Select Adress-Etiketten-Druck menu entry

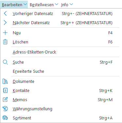click(61, 52)
